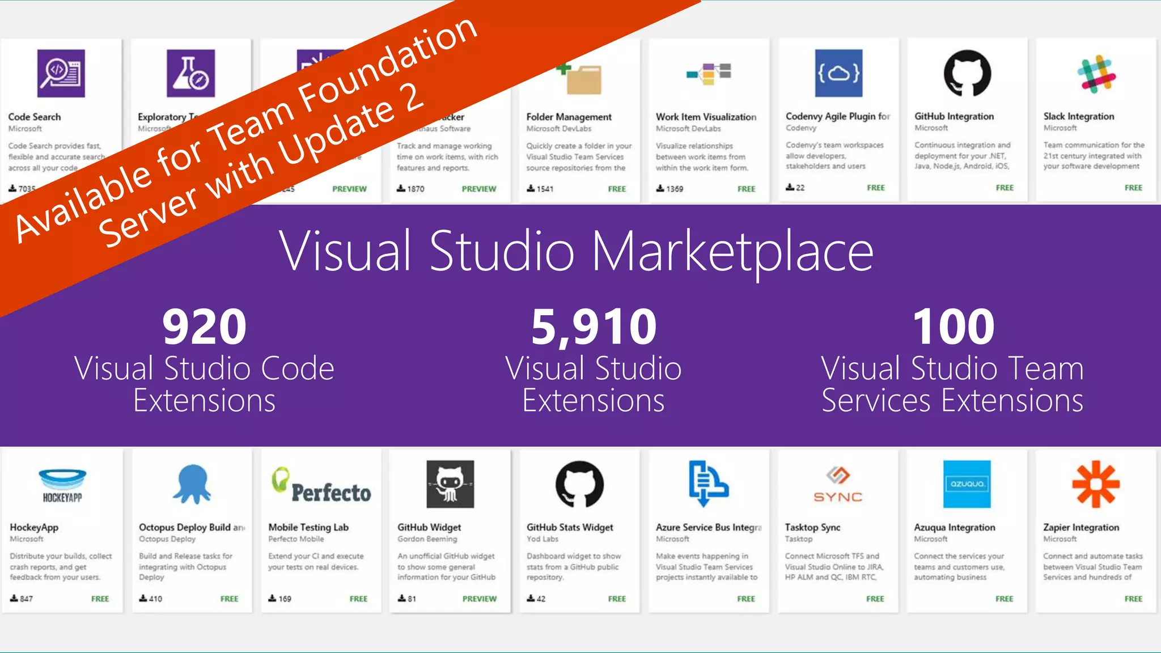1161x653 pixels.
Task: Click the Exploratory Testing flask icon
Action: (x=191, y=73)
